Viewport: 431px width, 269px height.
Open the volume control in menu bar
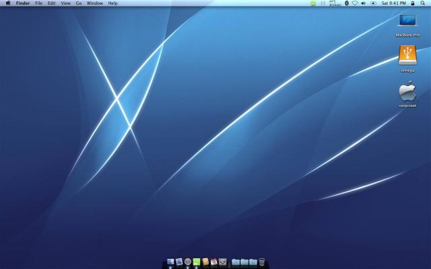click(364, 3)
